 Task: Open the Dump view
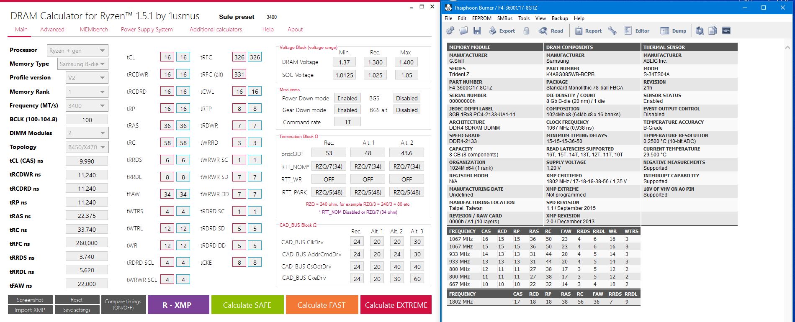tap(673, 31)
